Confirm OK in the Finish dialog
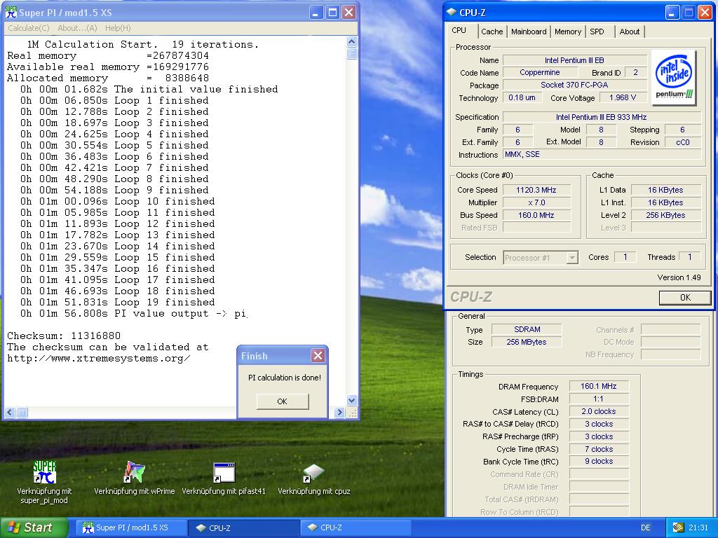The width and height of the screenshot is (718, 538). coord(283,401)
